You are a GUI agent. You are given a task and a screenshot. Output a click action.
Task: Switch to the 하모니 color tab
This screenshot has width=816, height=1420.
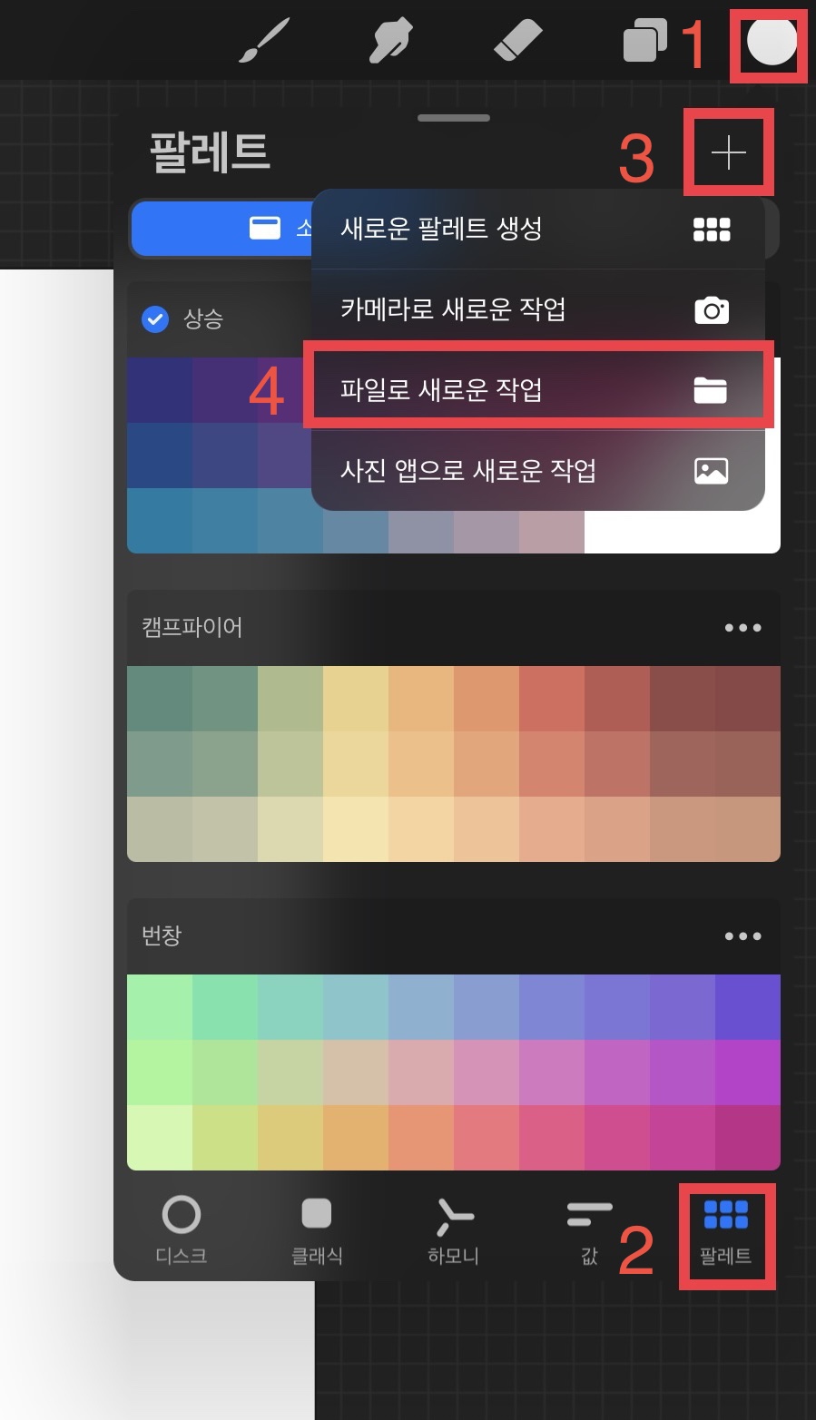(x=453, y=1231)
